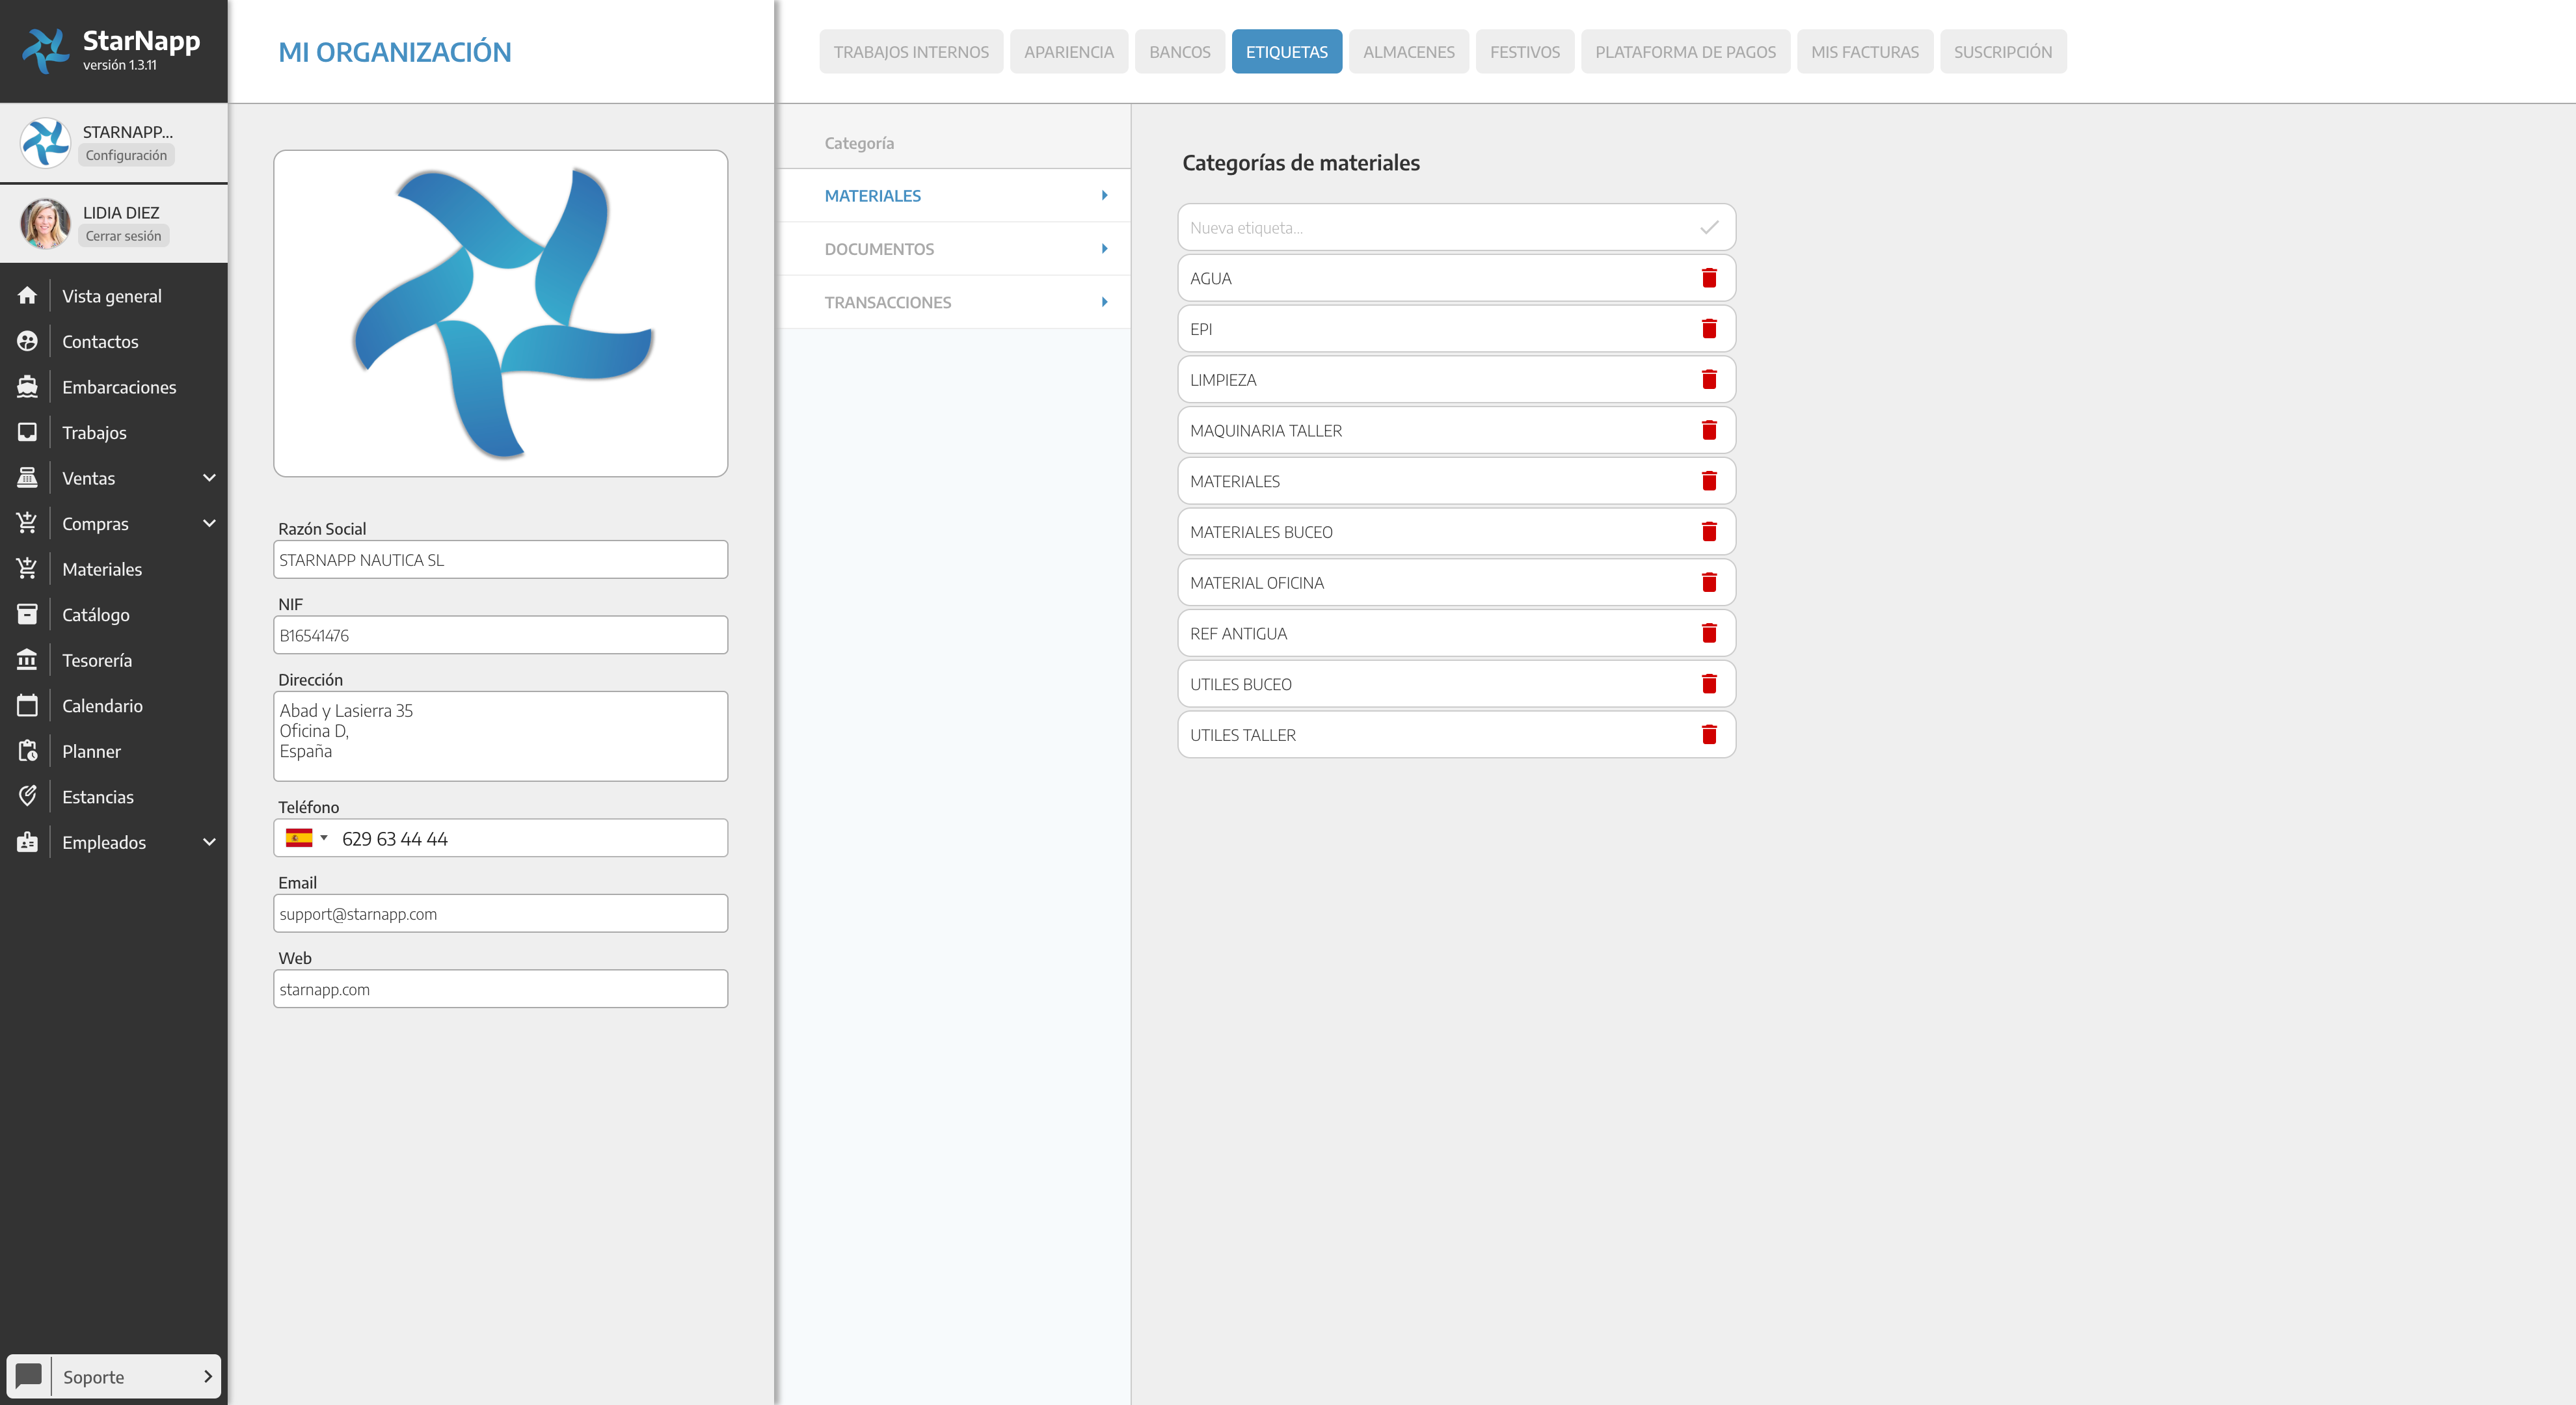Open the Calendario calendar icon
The height and width of the screenshot is (1405, 2576).
(27, 706)
